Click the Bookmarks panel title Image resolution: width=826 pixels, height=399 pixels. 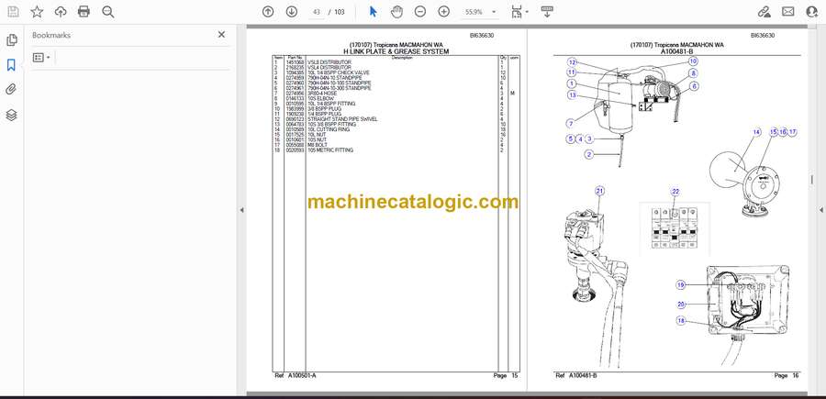click(51, 35)
